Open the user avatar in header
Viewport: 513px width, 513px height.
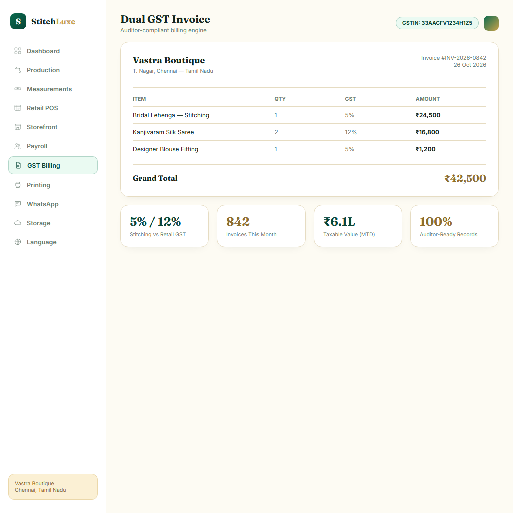click(x=491, y=23)
